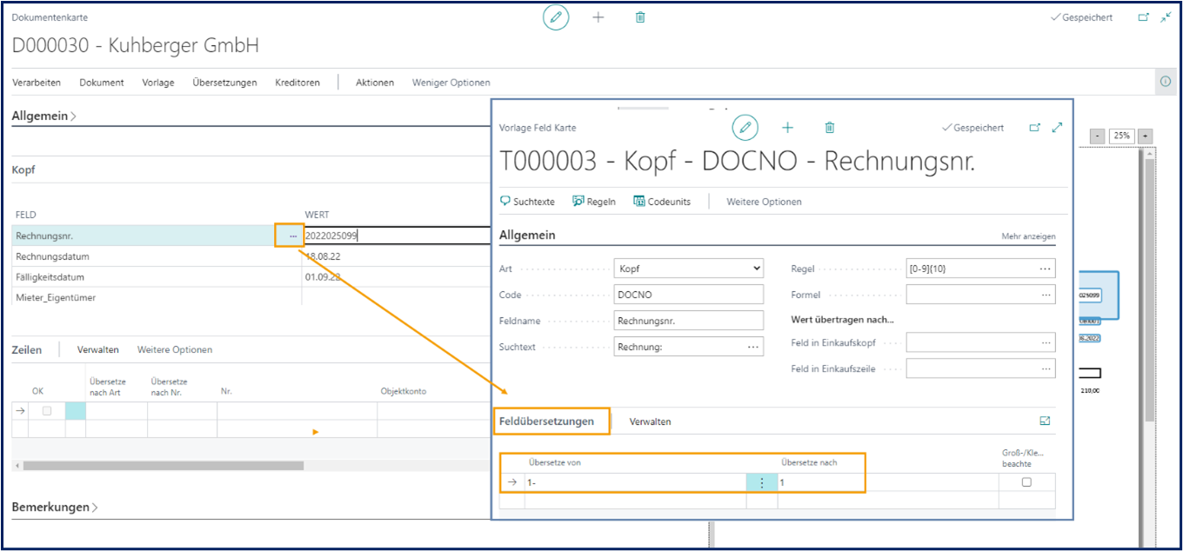The height and width of the screenshot is (551, 1183).
Task: Open the Übersetzungen menu
Action: 224,83
